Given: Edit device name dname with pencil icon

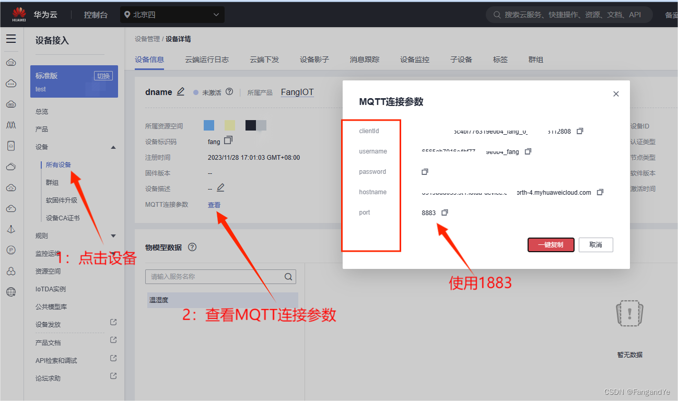Looking at the screenshot, I should click(x=181, y=91).
